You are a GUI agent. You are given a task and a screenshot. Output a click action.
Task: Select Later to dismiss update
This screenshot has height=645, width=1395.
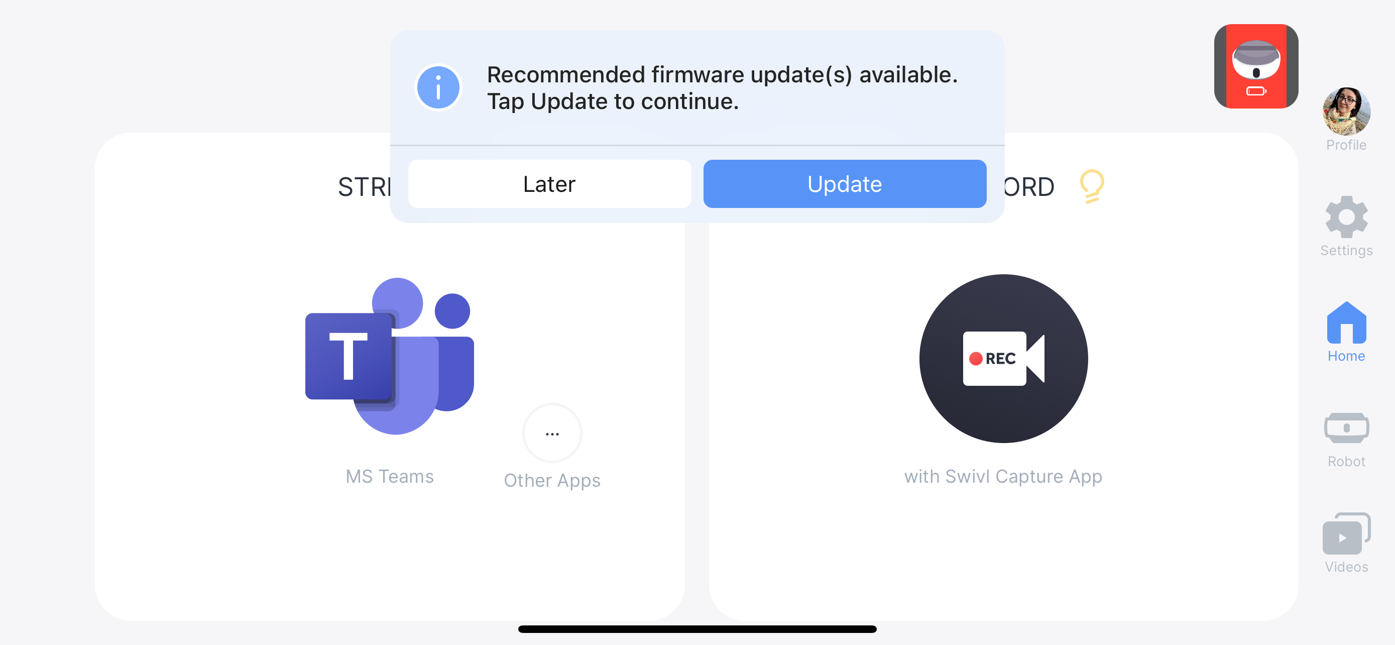[x=548, y=184]
